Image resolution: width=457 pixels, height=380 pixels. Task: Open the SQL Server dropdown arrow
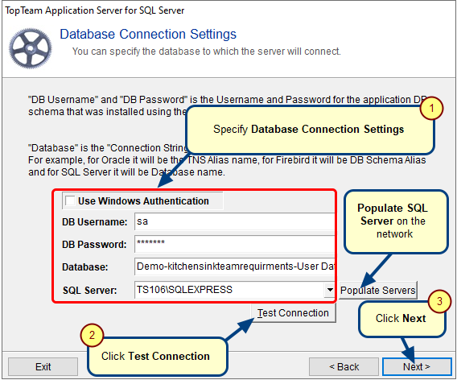pyautogui.click(x=330, y=290)
